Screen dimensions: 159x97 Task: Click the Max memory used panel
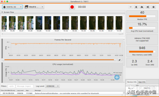coord(142,51)
